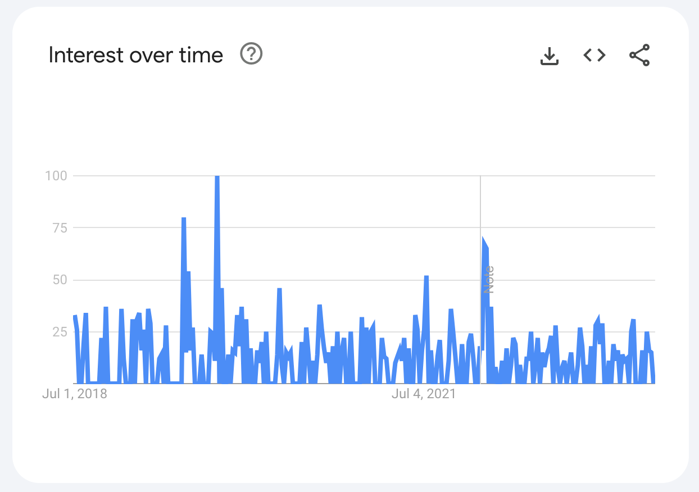Viewport: 699px width, 492px height.
Task: Download the chart data as CSV
Action: click(549, 55)
